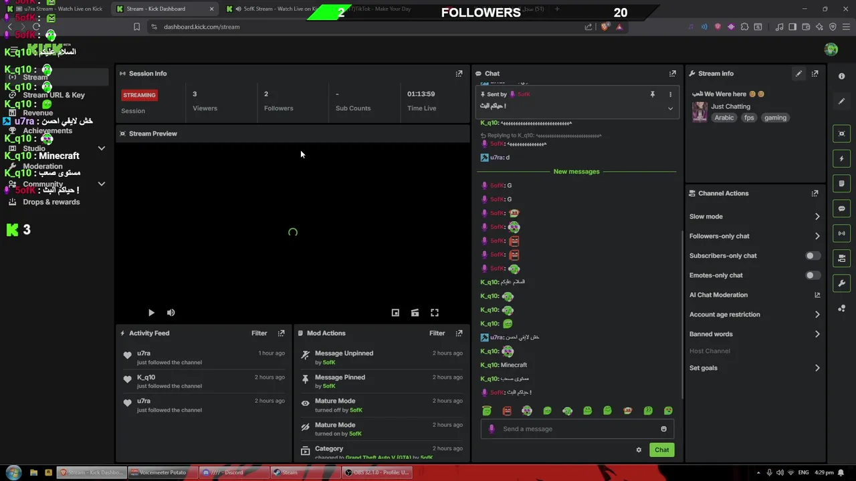Send message with the Chat button
The width and height of the screenshot is (856, 481).
(x=661, y=450)
